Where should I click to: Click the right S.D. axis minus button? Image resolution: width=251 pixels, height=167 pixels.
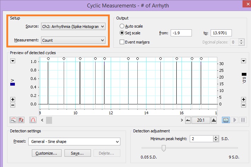click(244, 105)
